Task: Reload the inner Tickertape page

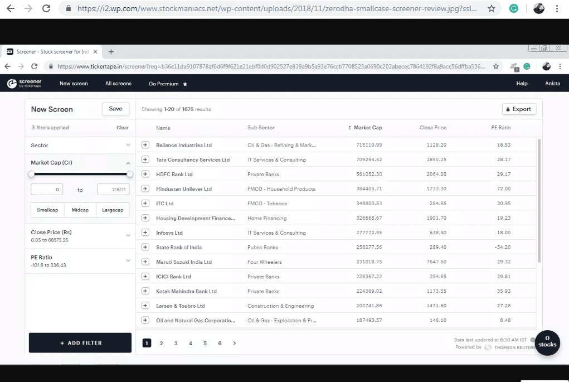Action: [34, 66]
